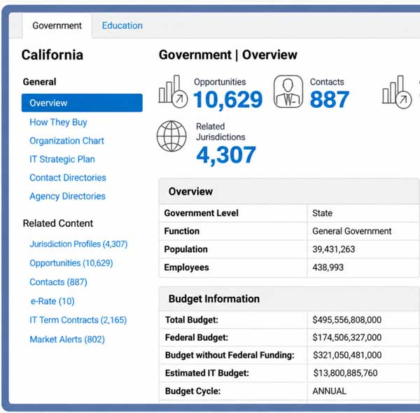
Task: Open Market Alerts (802)
Action: 67,339
